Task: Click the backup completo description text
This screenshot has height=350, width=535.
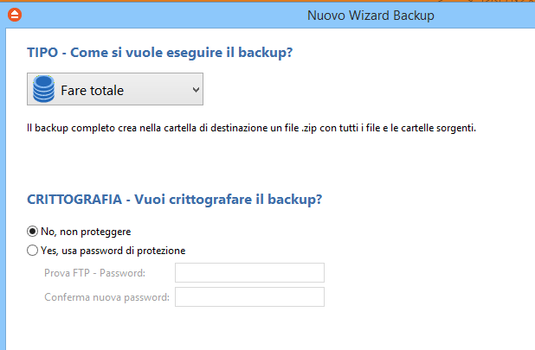Action: (252, 128)
